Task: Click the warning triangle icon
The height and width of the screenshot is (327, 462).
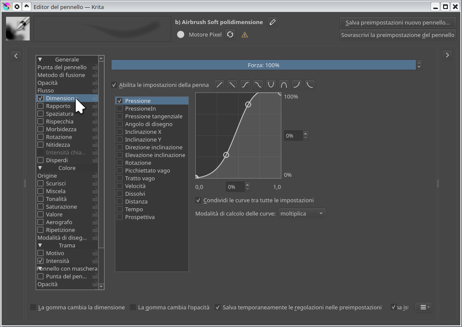Action: 245,35
